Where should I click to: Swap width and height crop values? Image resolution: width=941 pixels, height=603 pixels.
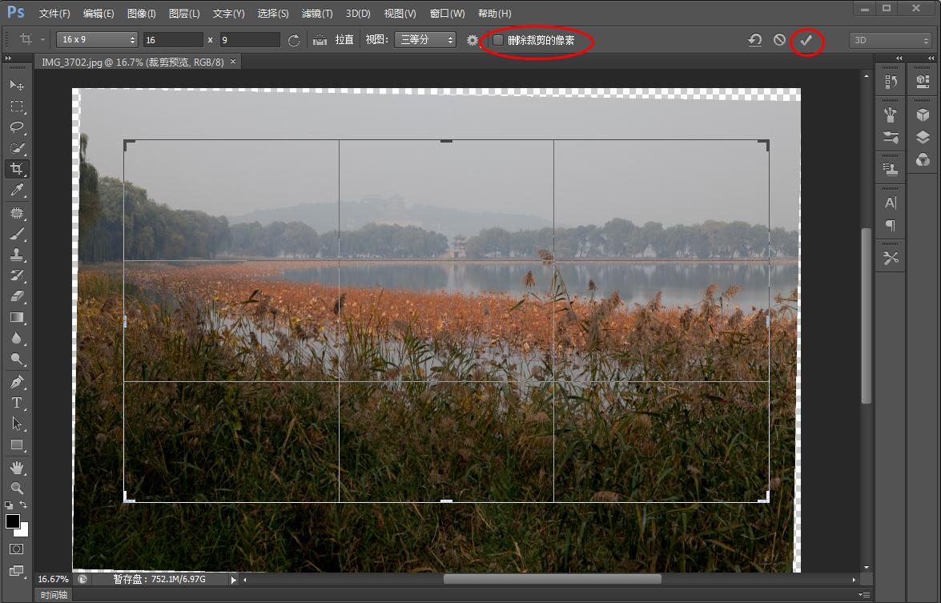(294, 40)
